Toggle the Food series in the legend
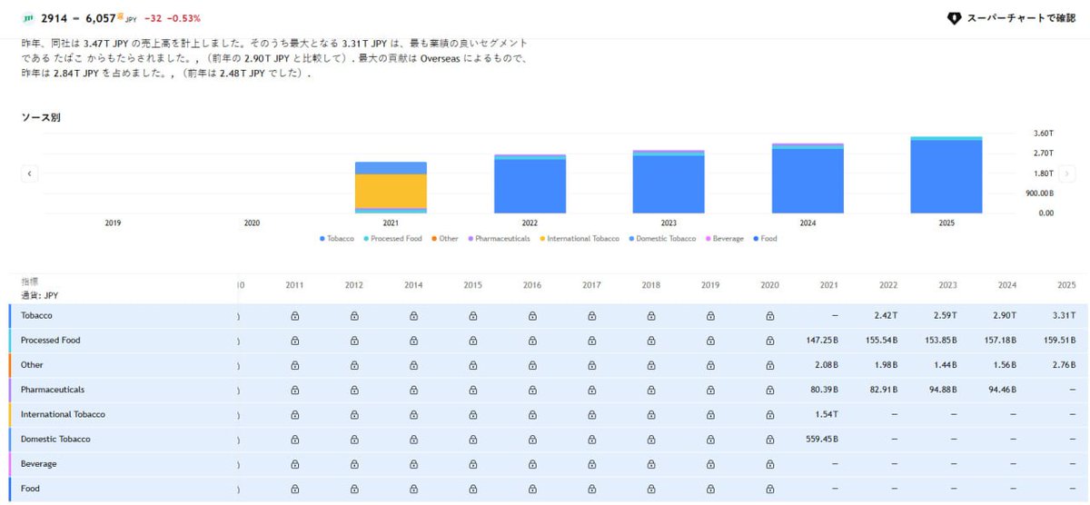The height and width of the screenshot is (505, 1090). [x=764, y=239]
